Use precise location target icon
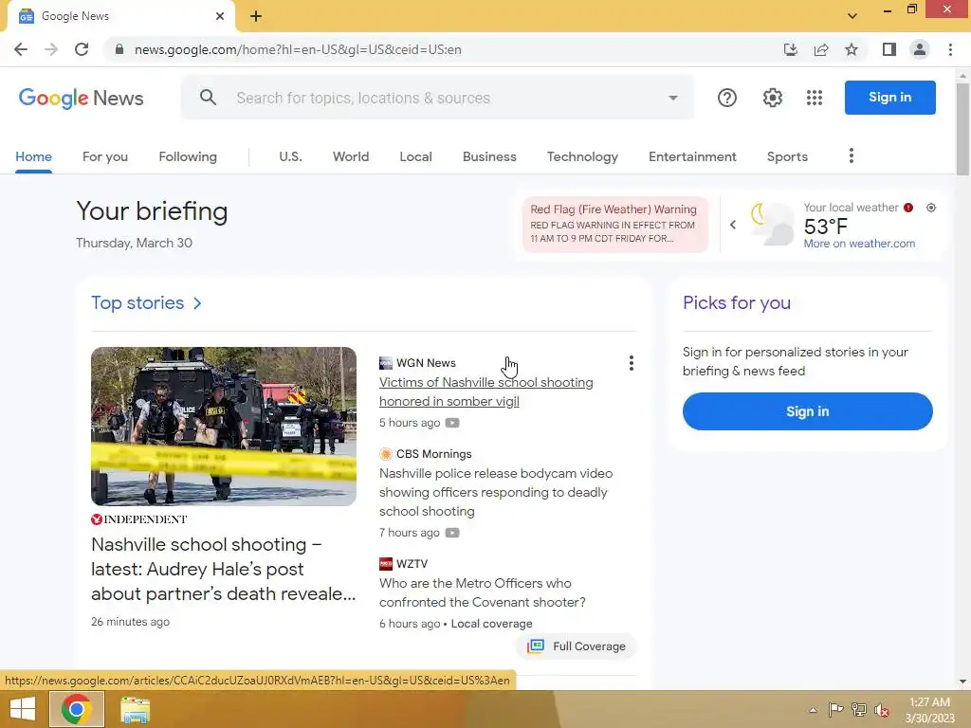The width and height of the screenshot is (971, 728). pyautogui.click(x=931, y=208)
